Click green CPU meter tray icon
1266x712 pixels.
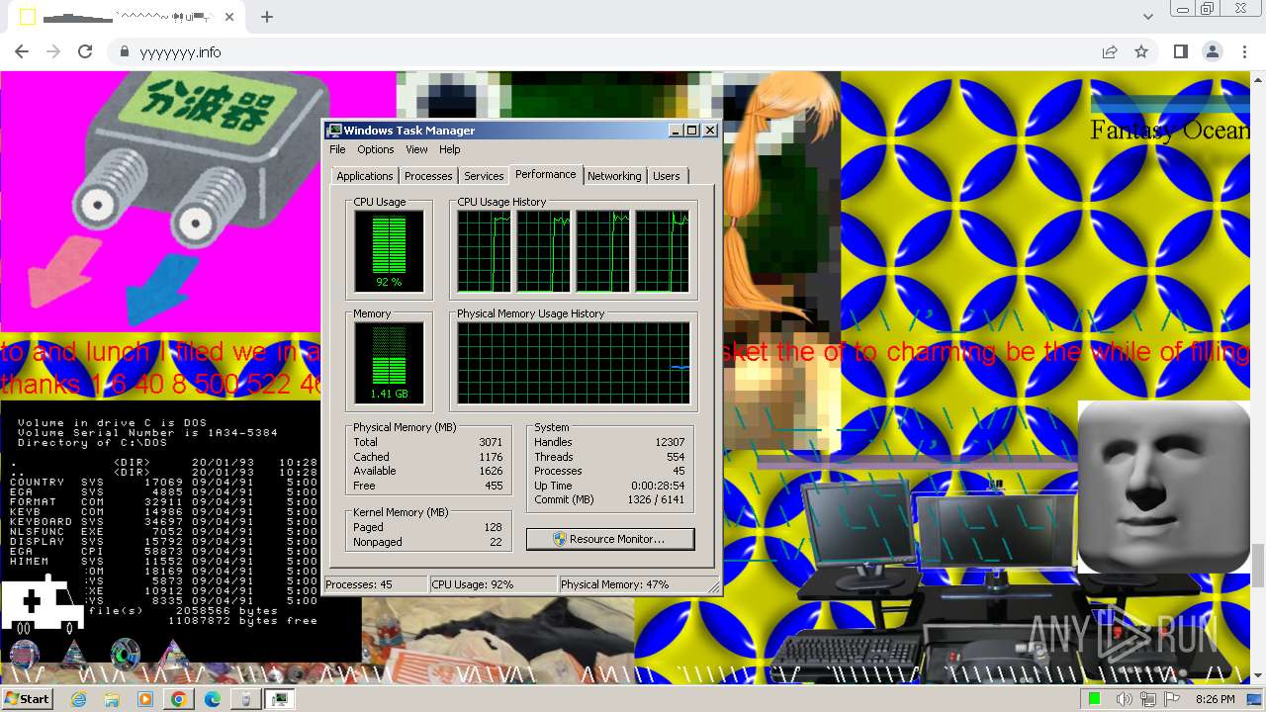click(1094, 699)
